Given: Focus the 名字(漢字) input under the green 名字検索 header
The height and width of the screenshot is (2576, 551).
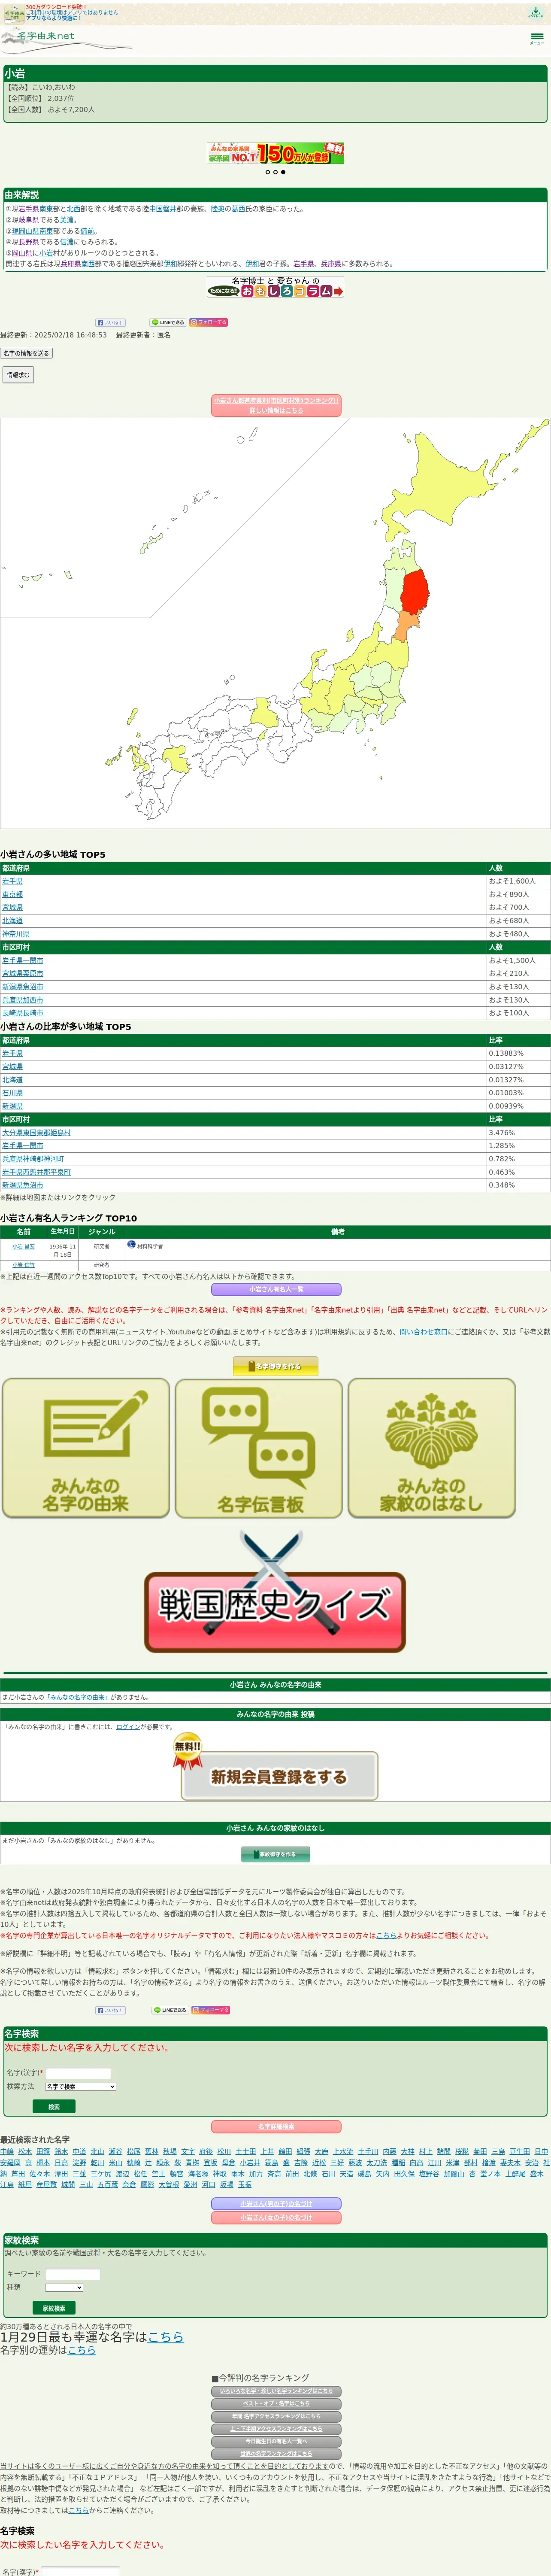Looking at the screenshot, I should tap(78, 2073).
